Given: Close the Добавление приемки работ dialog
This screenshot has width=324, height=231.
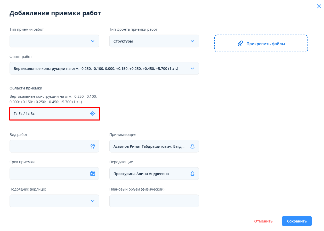Looking at the screenshot, I should point(319,6).
